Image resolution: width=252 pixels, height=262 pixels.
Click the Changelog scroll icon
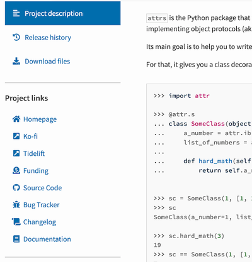click(16, 222)
